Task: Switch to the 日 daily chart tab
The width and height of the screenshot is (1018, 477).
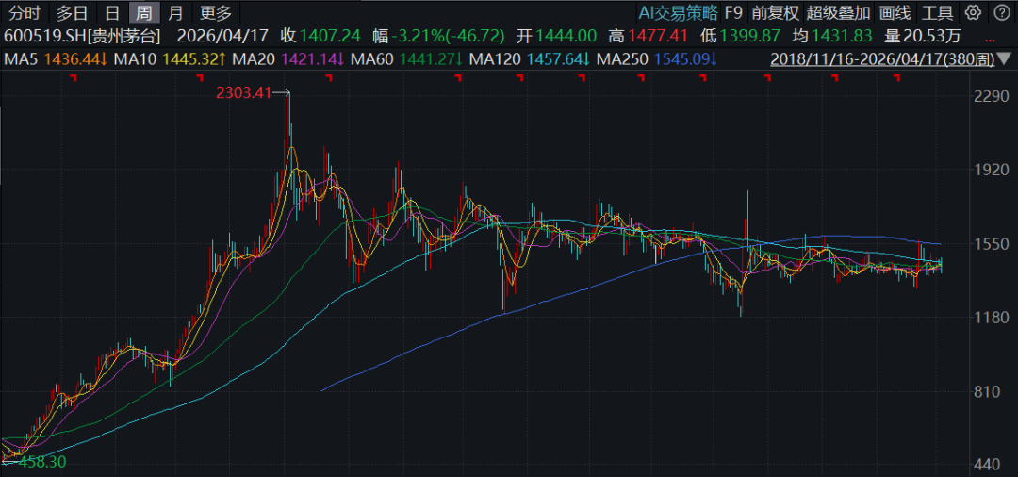Action: (x=112, y=11)
